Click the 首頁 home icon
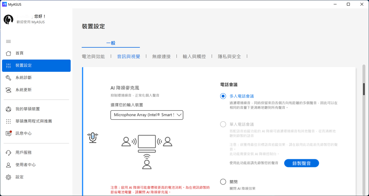This screenshot has height=196, width=369. [x=9, y=53]
